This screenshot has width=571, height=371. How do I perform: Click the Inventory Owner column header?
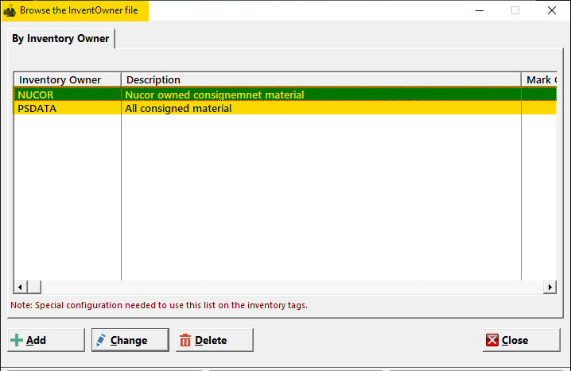(x=68, y=79)
